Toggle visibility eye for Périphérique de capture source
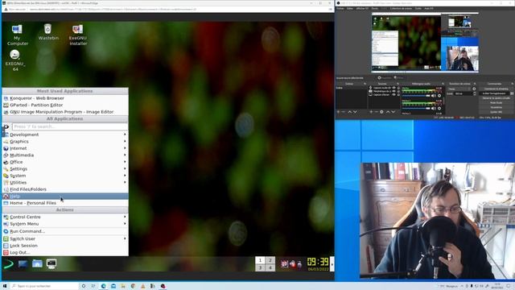515x290 pixels. coord(393,91)
